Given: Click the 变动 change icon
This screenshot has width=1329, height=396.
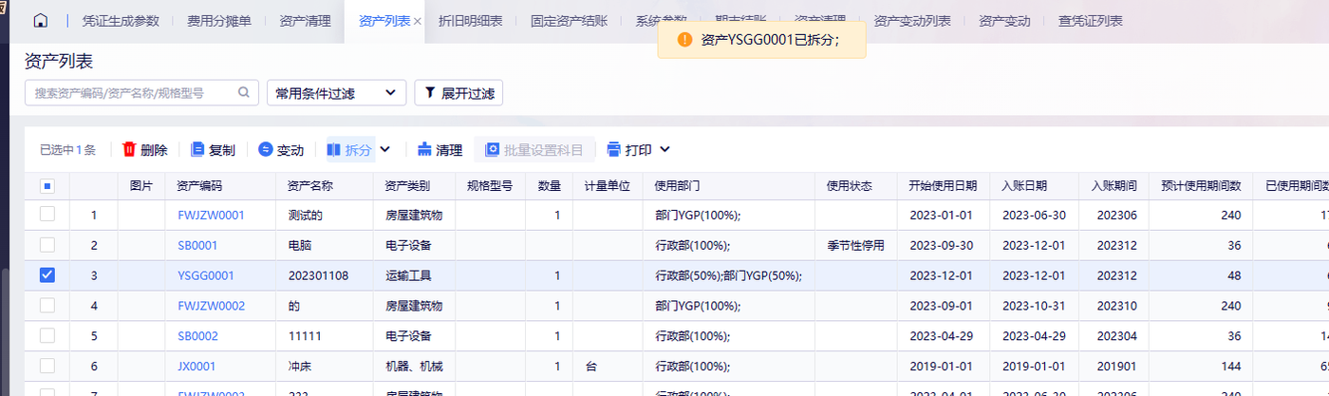Looking at the screenshot, I should (x=266, y=149).
